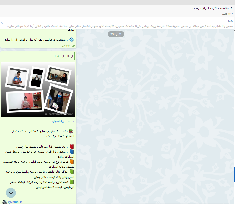Screen dimensions: 235x204
Task: Open group info for کتابخانه عبدالکریم اشراق بیرجندی
Action: click(211, 9)
